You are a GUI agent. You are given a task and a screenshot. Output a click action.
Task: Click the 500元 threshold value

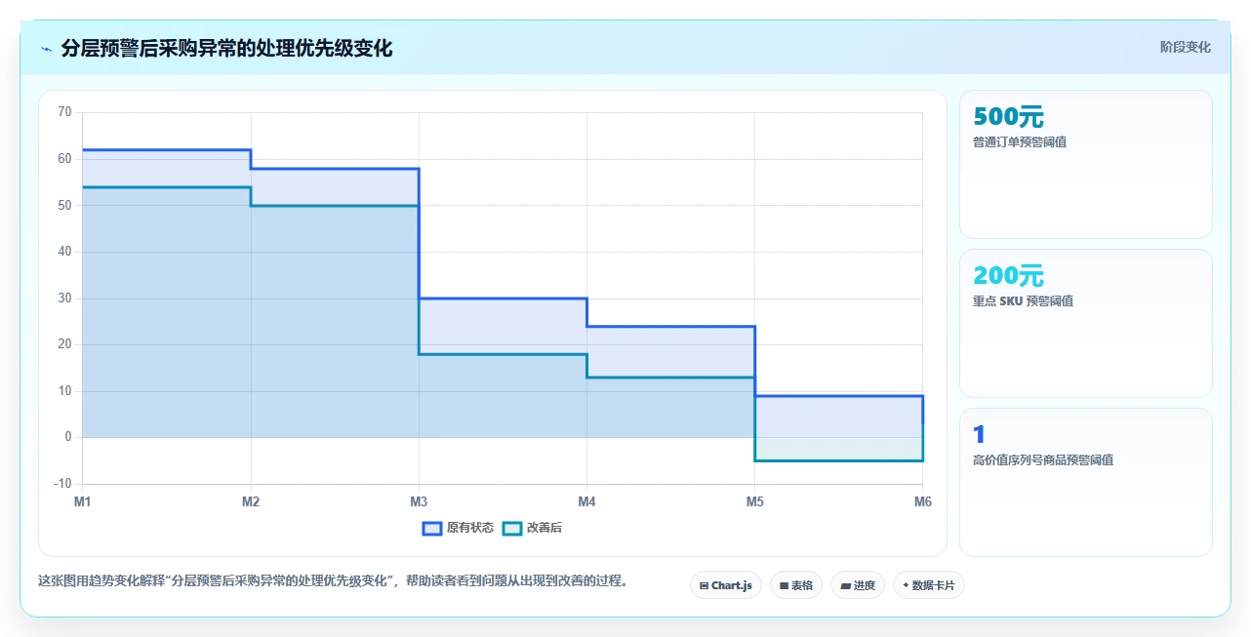coord(1008,117)
